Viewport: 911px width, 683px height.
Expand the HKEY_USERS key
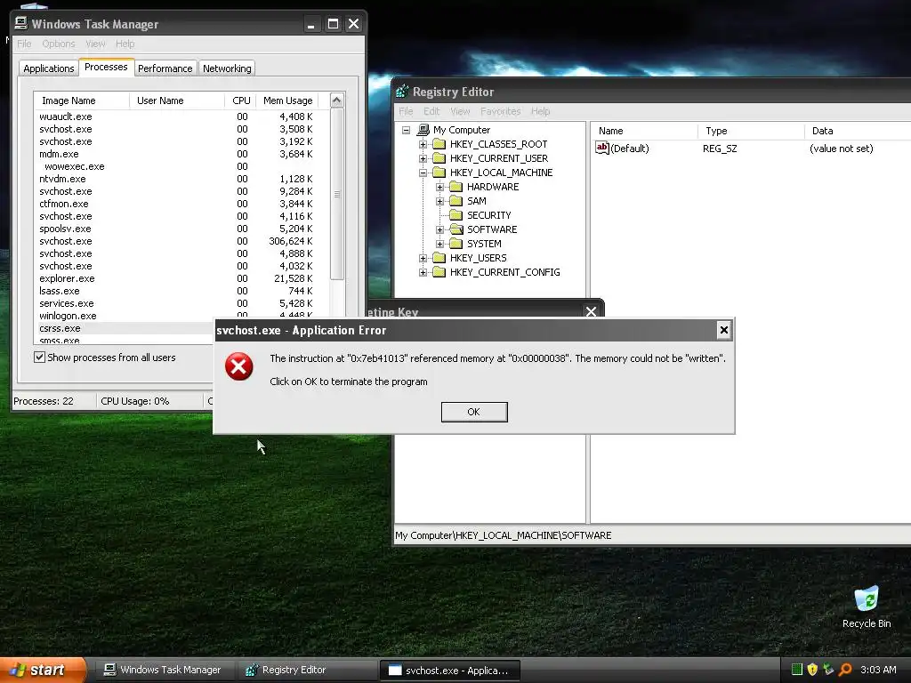pyautogui.click(x=423, y=258)
